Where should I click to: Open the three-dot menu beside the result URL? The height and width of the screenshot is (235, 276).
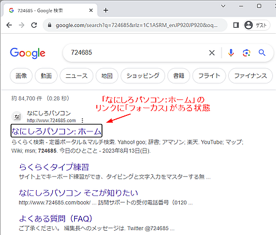[x=82, y=120]
